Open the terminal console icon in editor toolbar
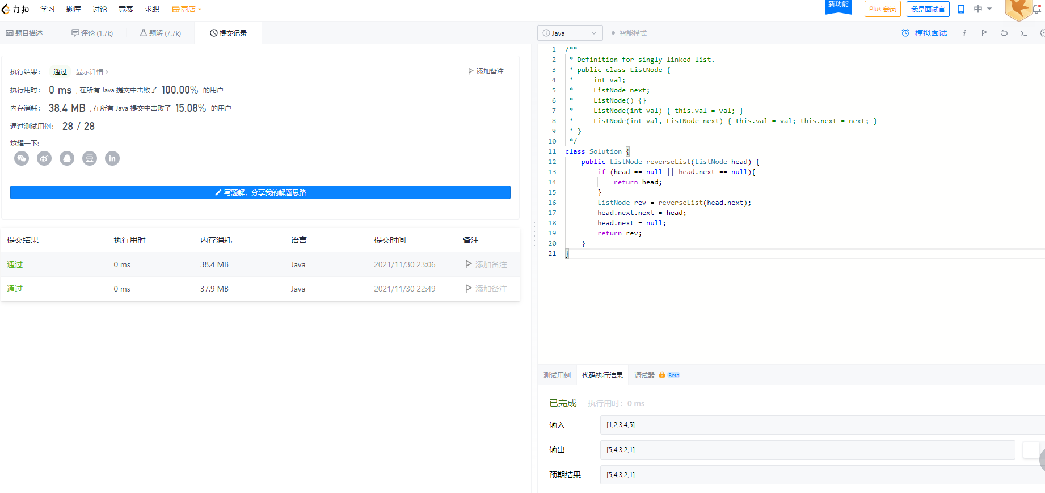 (1023, 33)
